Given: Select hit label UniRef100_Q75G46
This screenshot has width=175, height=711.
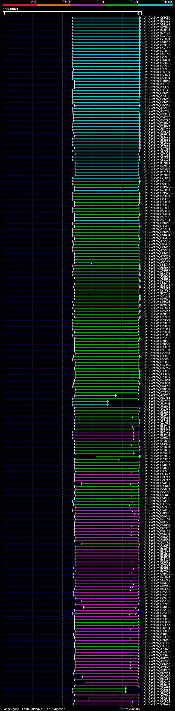Looking at the screenshot, I should coord(157,656).
